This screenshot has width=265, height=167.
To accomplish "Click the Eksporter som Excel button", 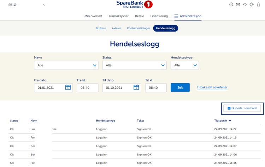I will [x=242, y=108].
